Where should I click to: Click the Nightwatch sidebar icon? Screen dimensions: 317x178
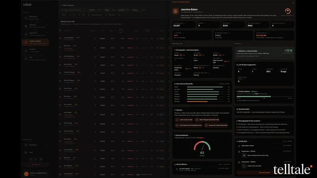(x=26, y=34)
